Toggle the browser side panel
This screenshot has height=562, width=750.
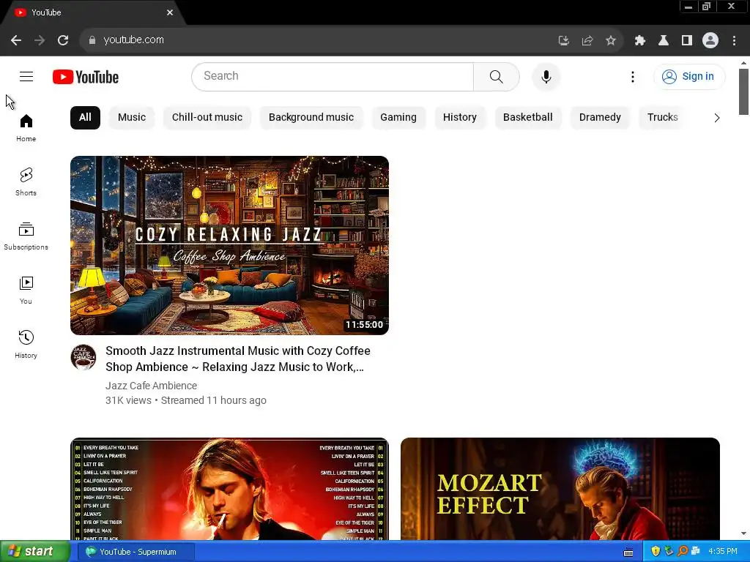coord(687,41)
